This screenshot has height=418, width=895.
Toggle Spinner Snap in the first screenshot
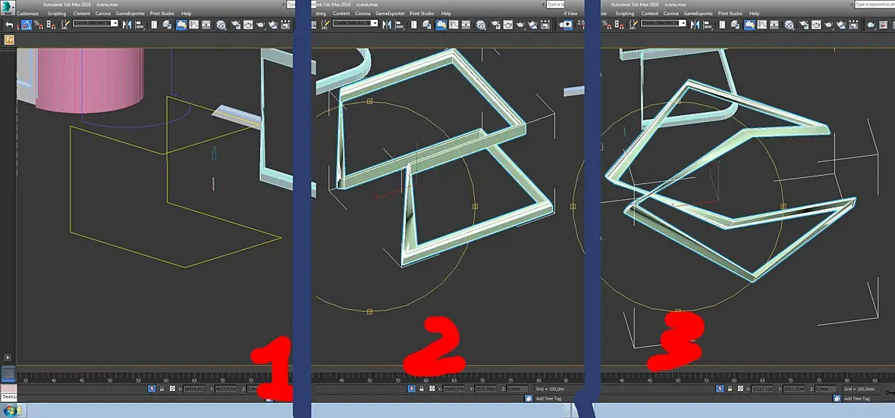tap(51, 24)
